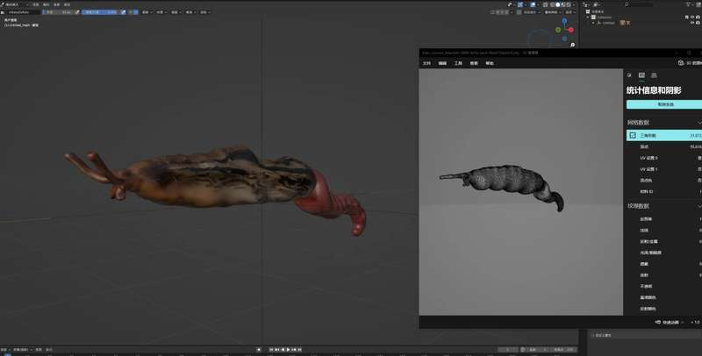Open the 快速动画 dropdown
Image resolution: width=702 pixels, height=356 pixels.
pyautogui.click(x=671, y=322)
